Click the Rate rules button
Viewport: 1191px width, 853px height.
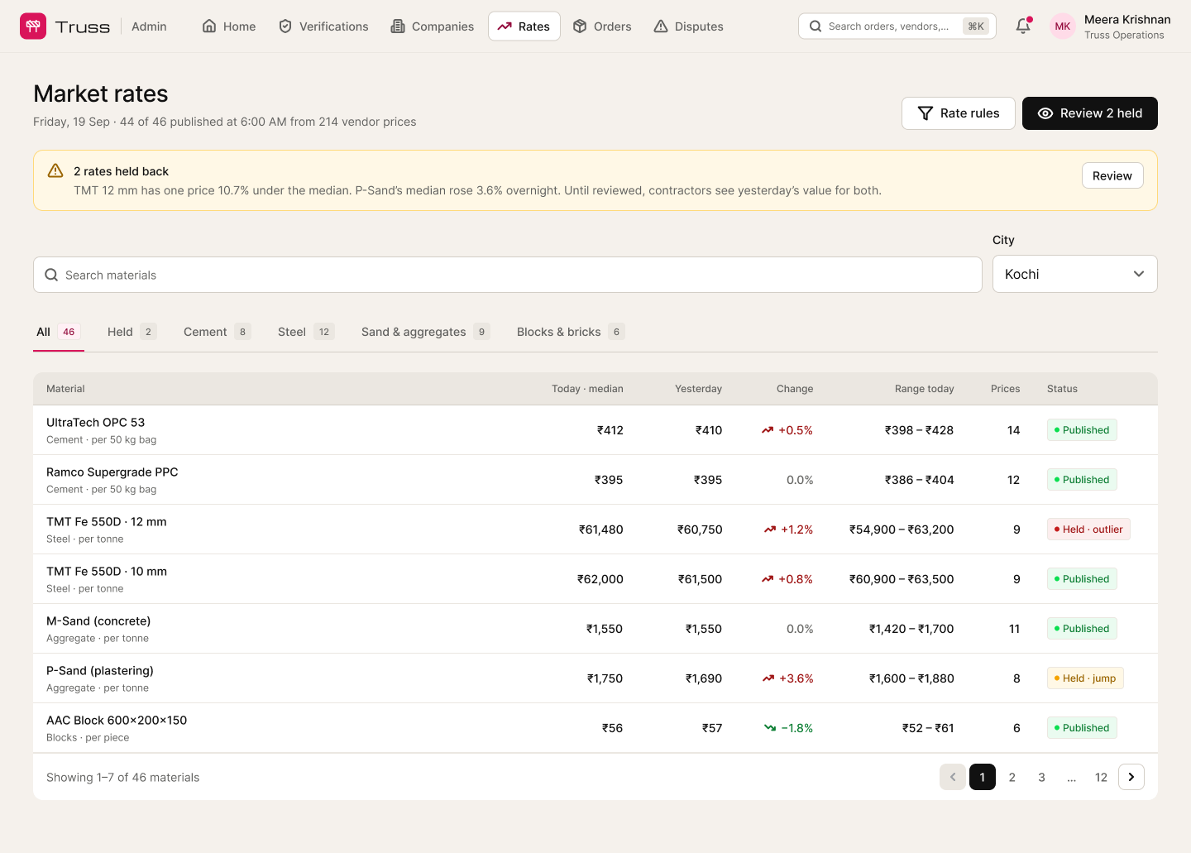[x=959, y=113]
